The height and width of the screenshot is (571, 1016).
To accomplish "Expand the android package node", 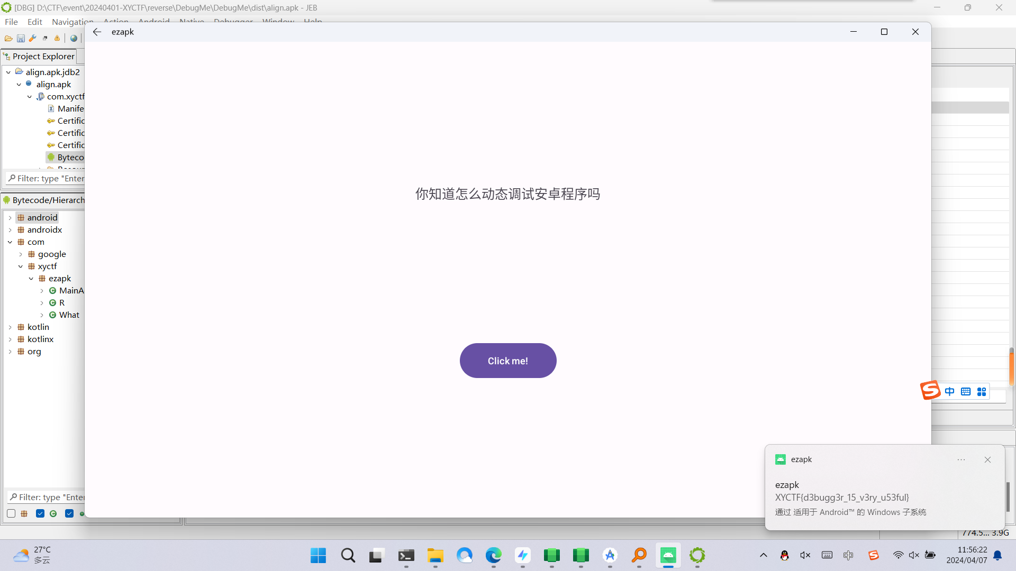I will 10,218.
